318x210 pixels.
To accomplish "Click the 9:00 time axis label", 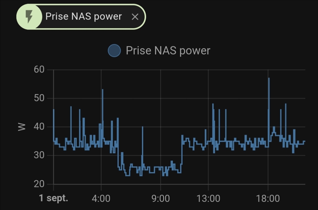I will [x=161, y=198].
